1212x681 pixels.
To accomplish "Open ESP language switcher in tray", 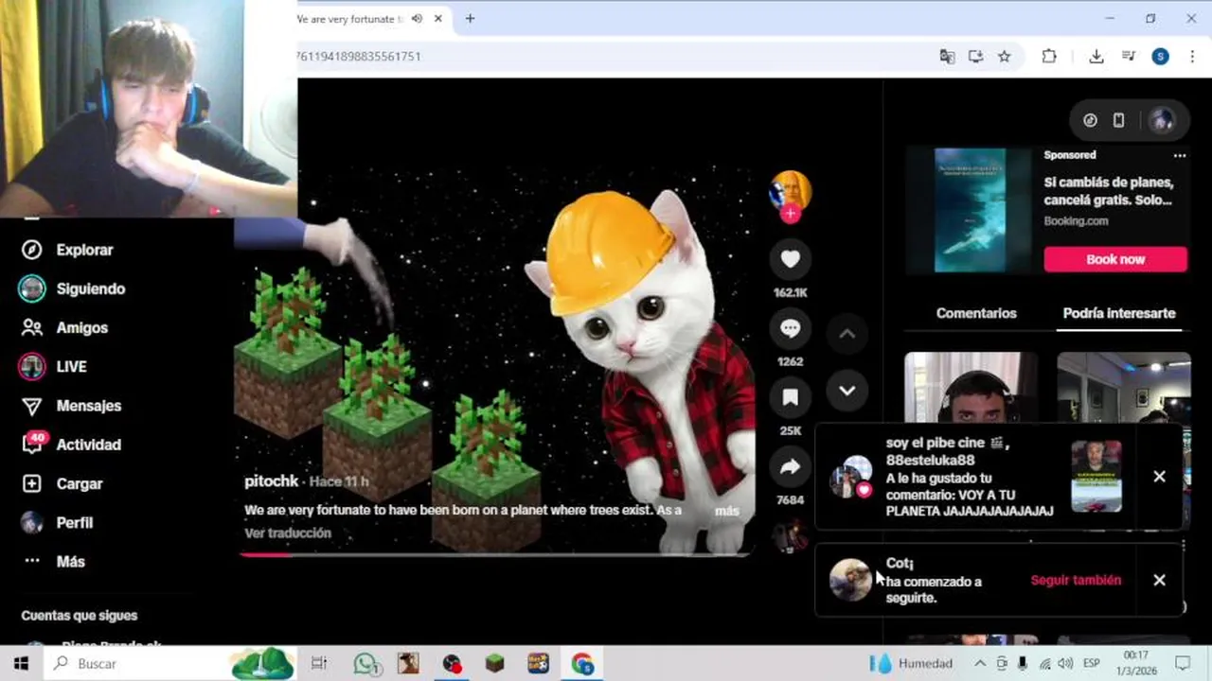I will (1091, 663).
